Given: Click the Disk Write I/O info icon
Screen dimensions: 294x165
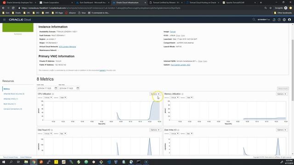Looking at the screenshot, I should tap(178, 130).
